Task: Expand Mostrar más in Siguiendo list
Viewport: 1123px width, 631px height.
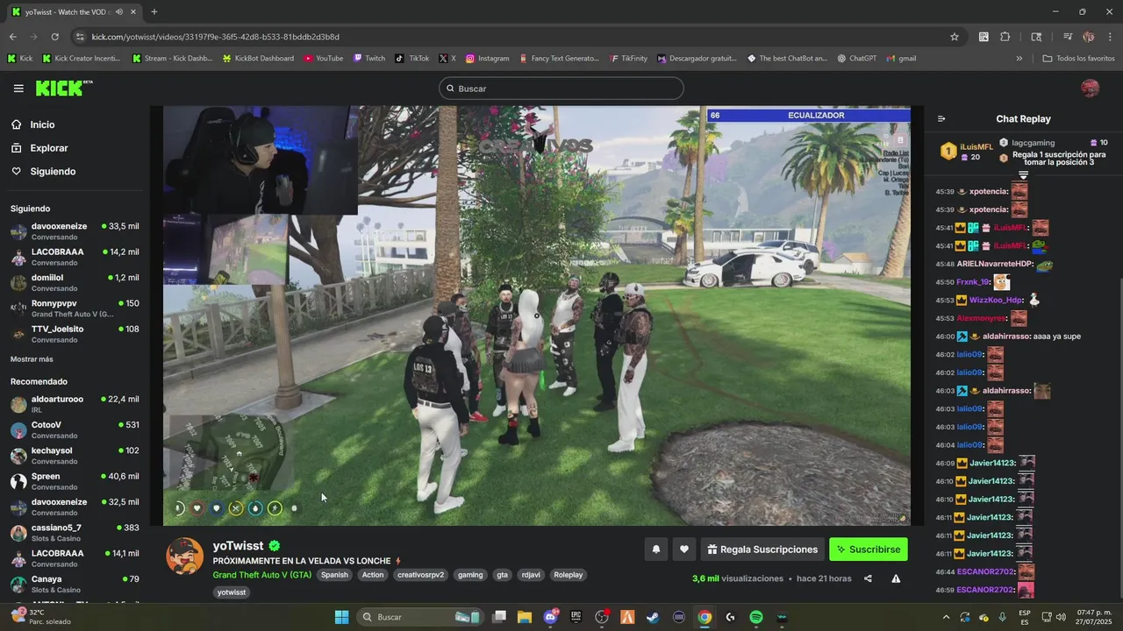Action: click(32, 359)
